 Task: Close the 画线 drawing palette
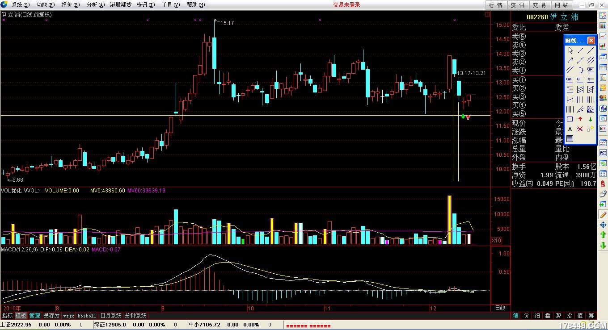point(591,40)
